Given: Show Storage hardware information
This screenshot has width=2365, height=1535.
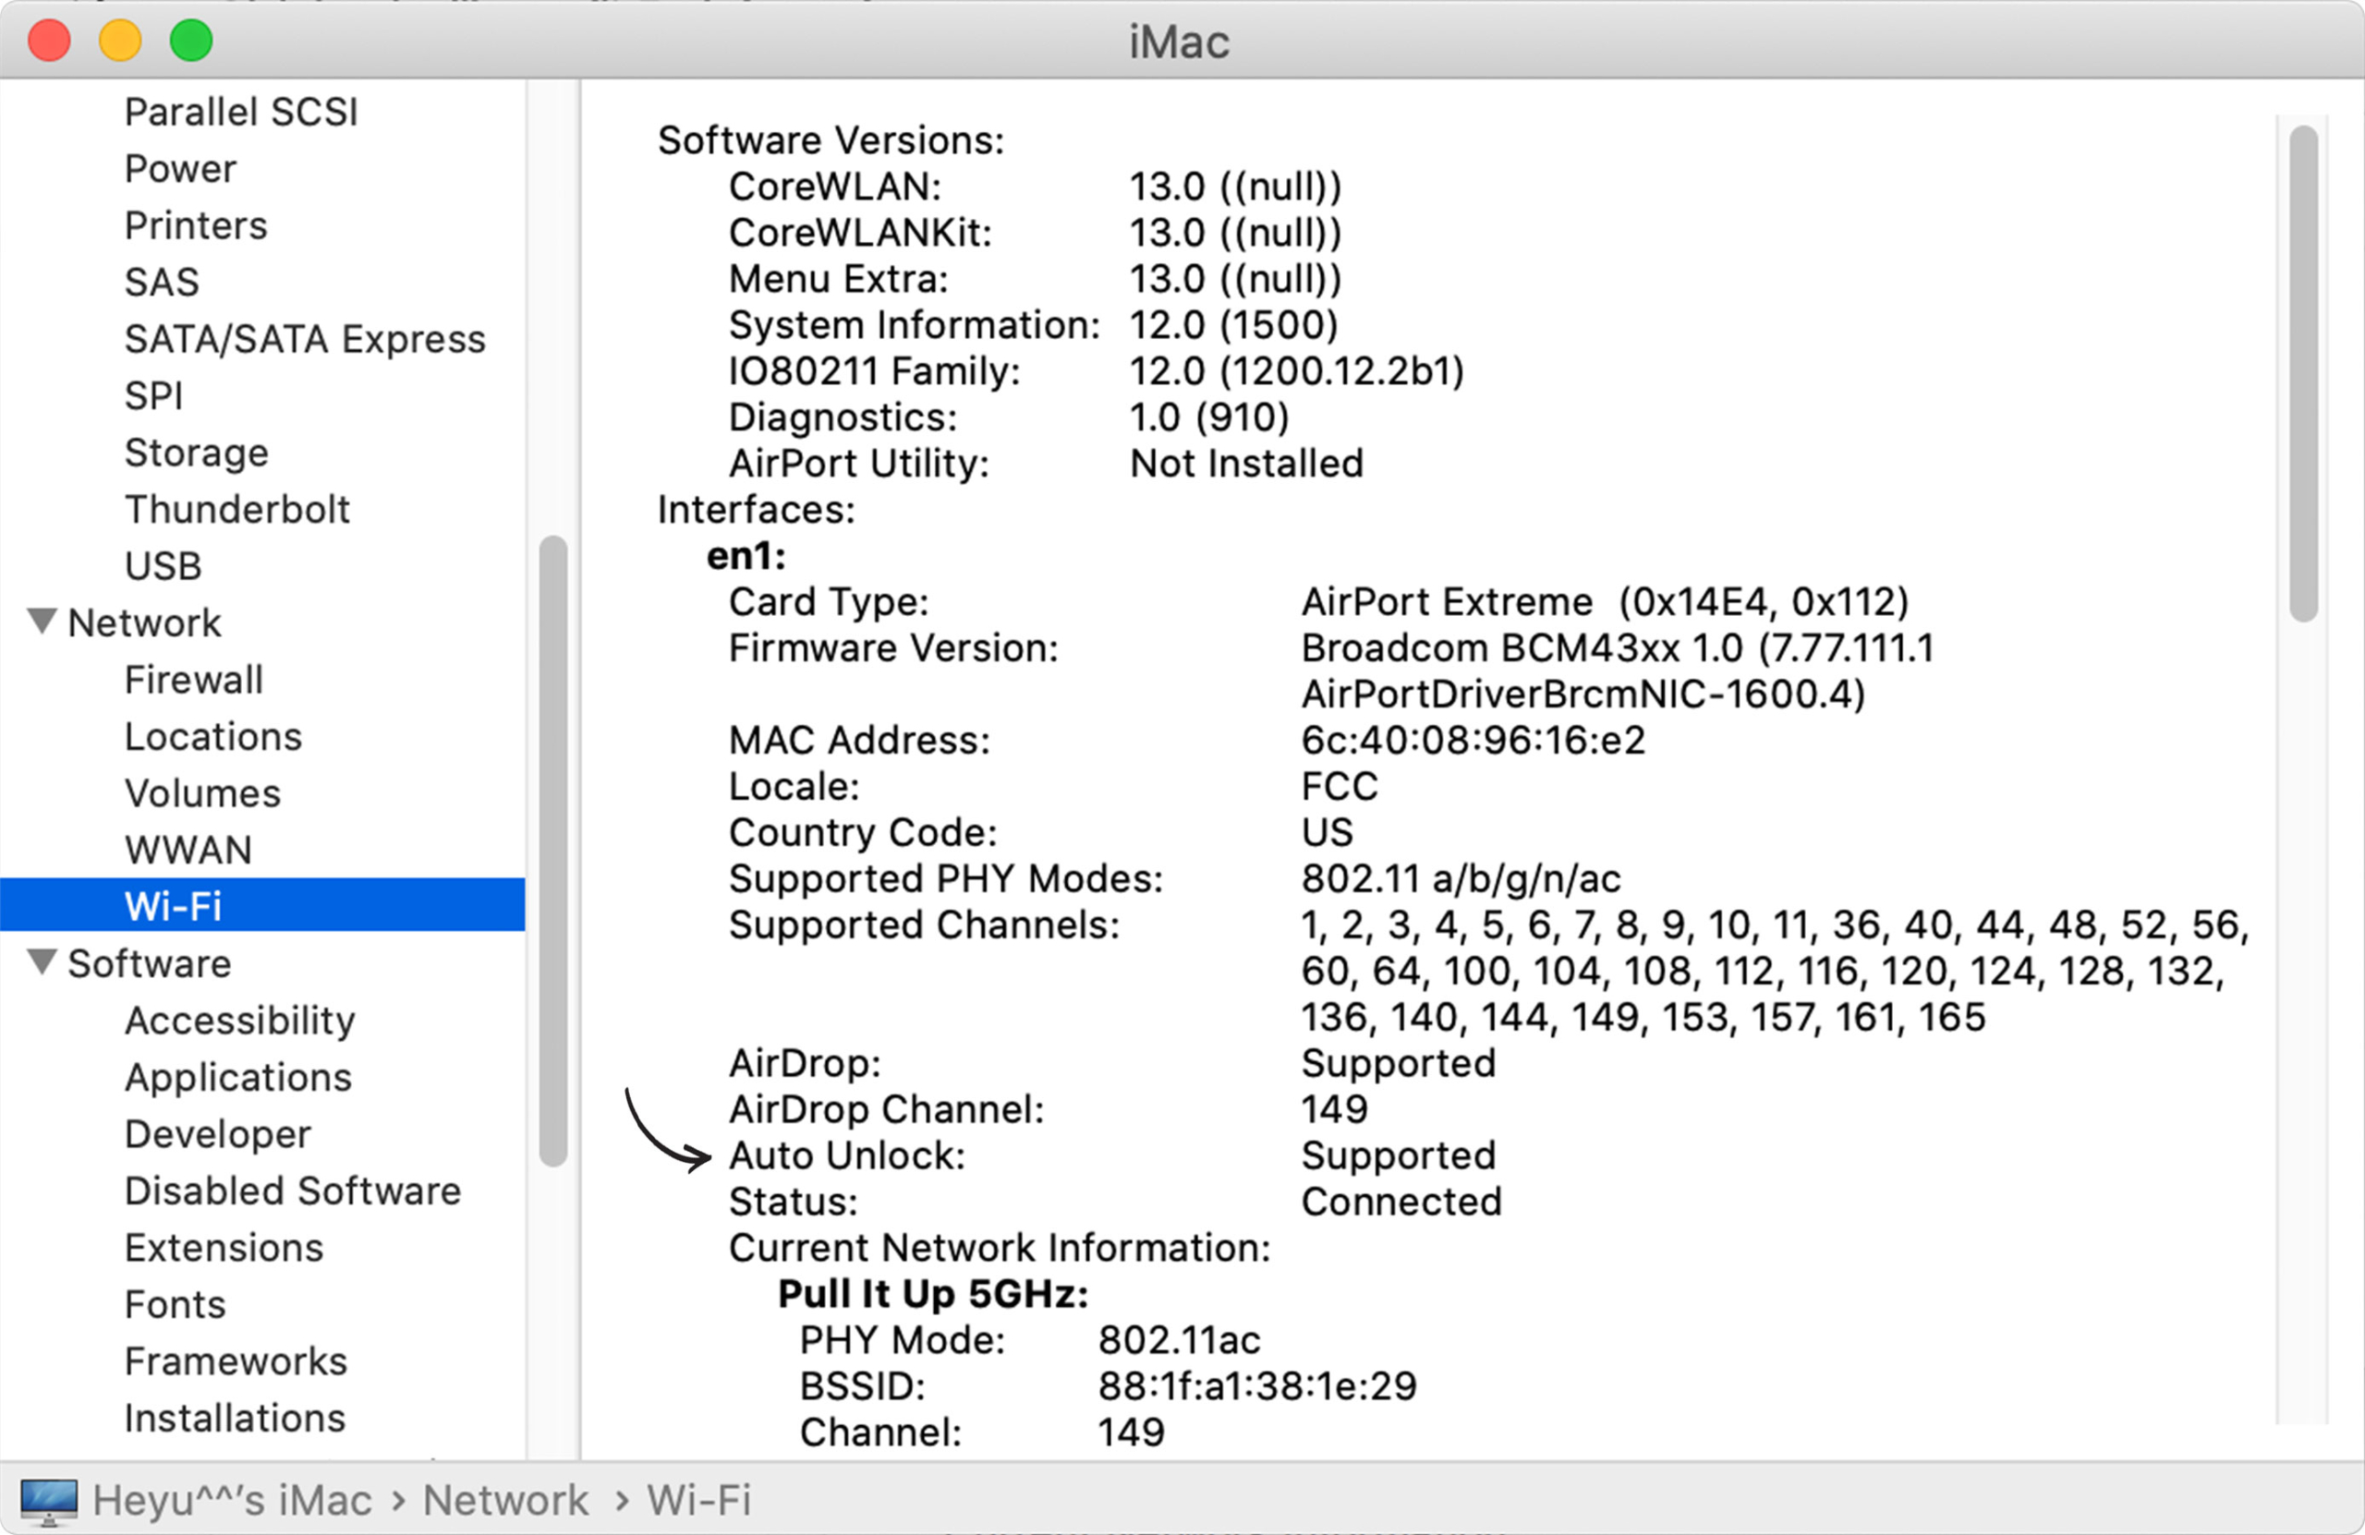Looking at the screenshot, I should coord(196,452).
